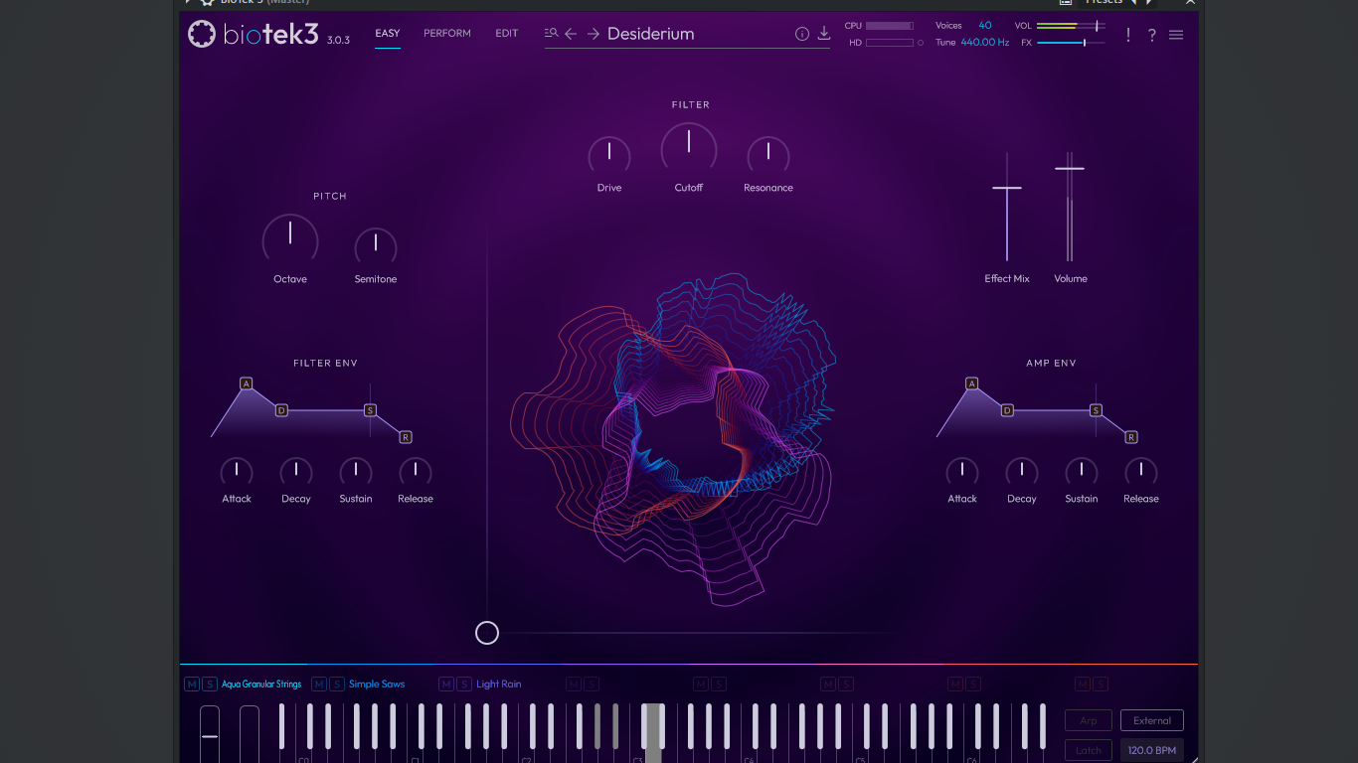1358x763 pixels.
Task: Open the preset browser search icon
Action: click(x=551, y=34)
